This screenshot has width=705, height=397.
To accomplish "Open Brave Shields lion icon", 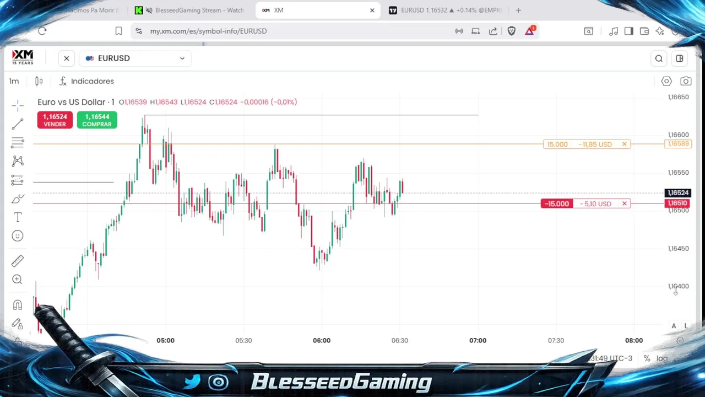I will (x=512, y=31).
